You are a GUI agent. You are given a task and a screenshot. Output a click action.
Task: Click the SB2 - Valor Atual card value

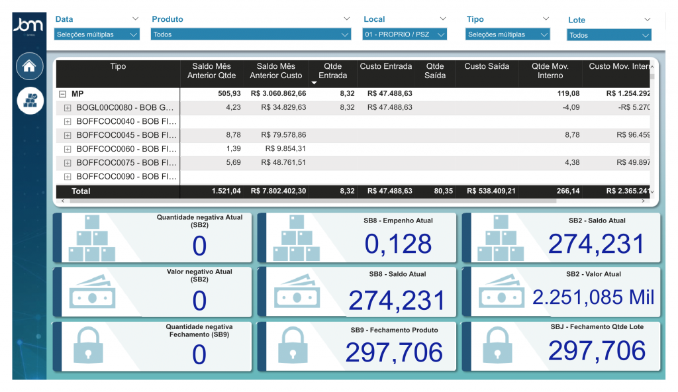click(x=593, y=297)
